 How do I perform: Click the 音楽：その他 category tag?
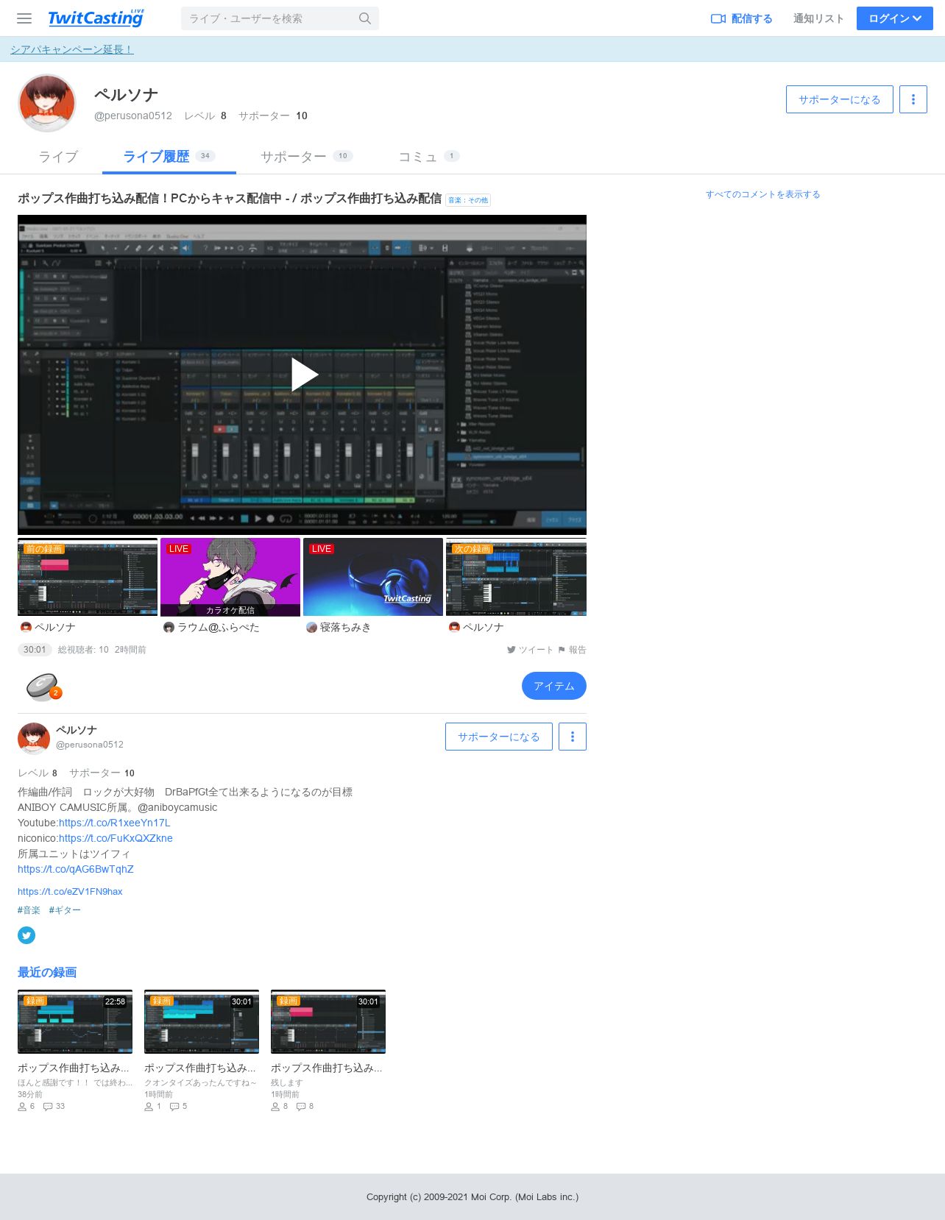click(x=468, y=200)
